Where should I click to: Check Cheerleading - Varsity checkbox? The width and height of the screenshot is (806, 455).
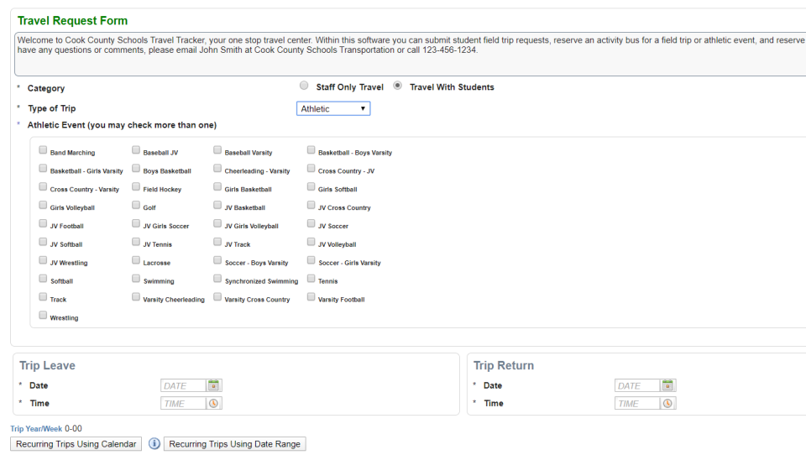217,169
